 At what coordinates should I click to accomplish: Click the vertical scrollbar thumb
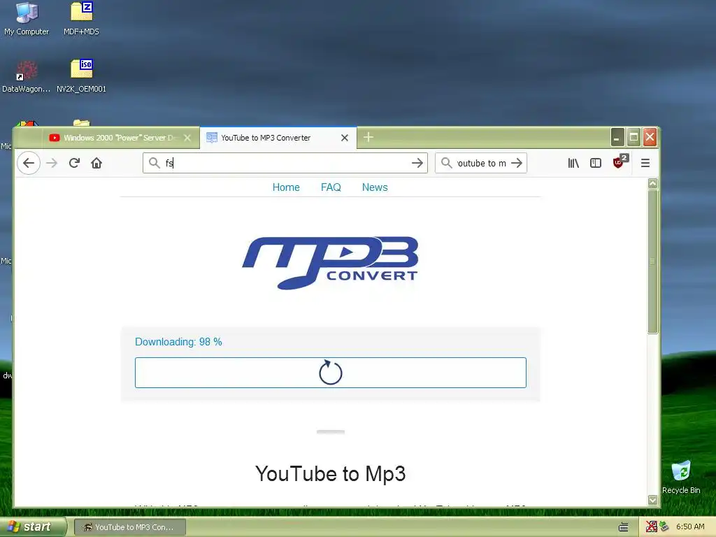point(652,262)
